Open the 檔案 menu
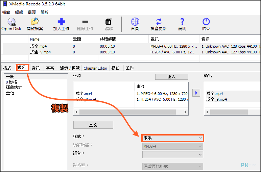The image size is (261, 172). click(x=6, y=12)
